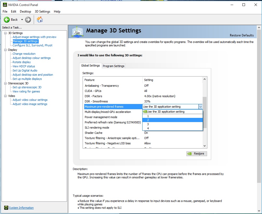The width and height of the screenshot is (262, 214).
Task: Open the Desktop menu
Action: pyautogui.click(x=25, y=11)
